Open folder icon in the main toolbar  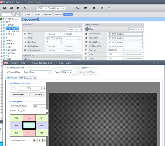click(x=11, y=8)
